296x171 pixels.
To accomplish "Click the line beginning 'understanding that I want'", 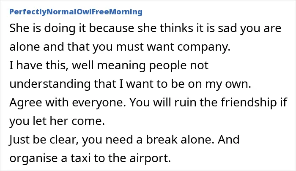I will click(130, 84).
